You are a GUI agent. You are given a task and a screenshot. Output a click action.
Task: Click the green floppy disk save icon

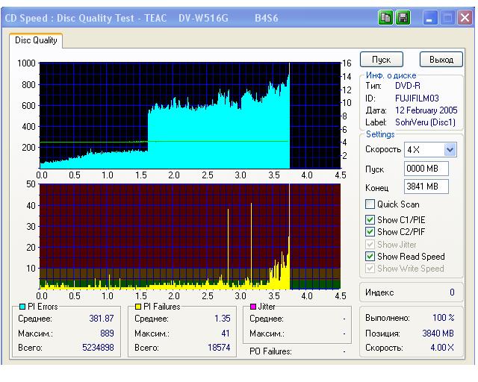[403, 16]
